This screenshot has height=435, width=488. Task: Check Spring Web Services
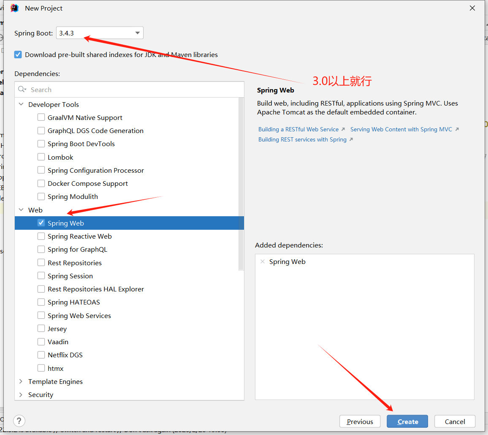pos(41,315)
